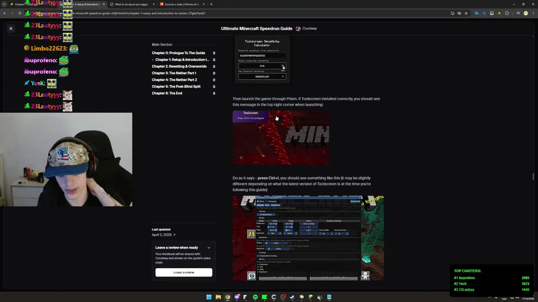Select current Chapter 1: Setup & Introduction entry
This screenshot has width=538, height=302.
[x=182, y=60]
